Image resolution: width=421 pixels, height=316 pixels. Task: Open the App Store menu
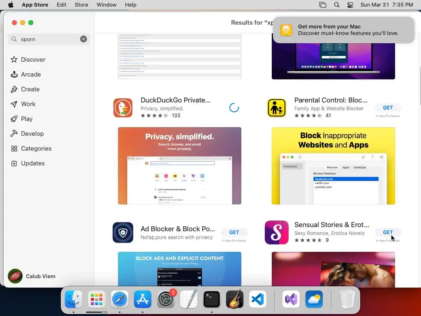click(35, 5)
